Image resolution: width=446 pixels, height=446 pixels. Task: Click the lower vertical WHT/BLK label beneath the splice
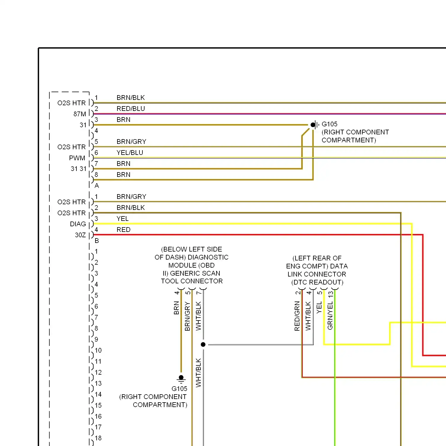click(x=198, y=373)
